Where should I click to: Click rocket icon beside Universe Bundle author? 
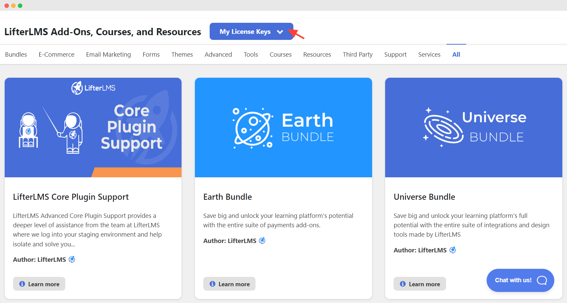[x=452, y=250]
